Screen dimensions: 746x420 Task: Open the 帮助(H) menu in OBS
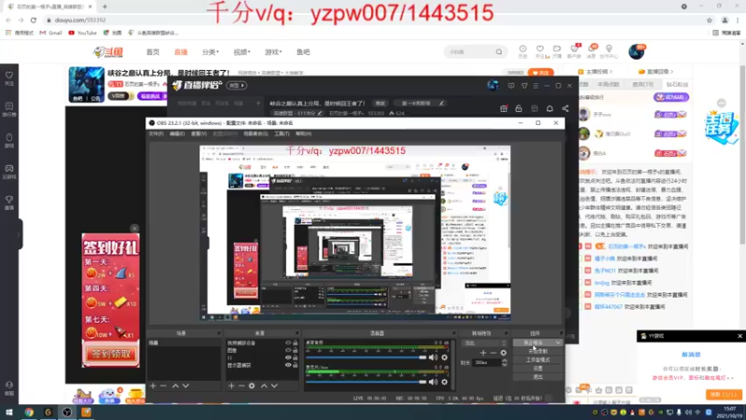tap(304, 133)
